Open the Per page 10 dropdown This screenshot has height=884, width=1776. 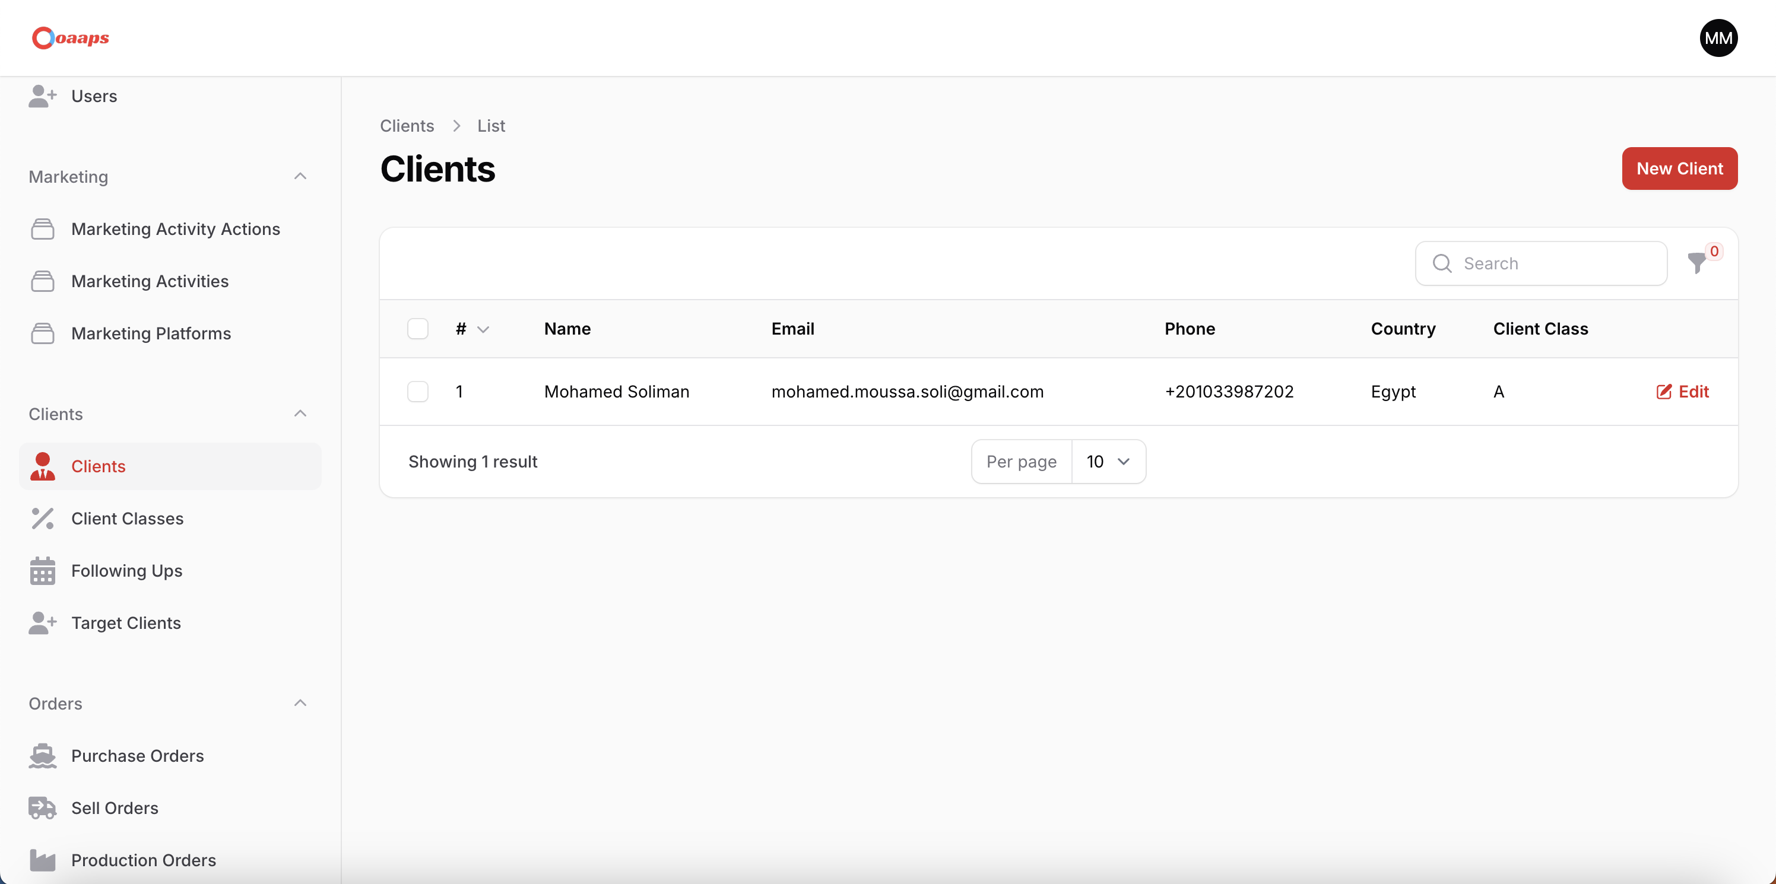click(x=1108, y=462)
